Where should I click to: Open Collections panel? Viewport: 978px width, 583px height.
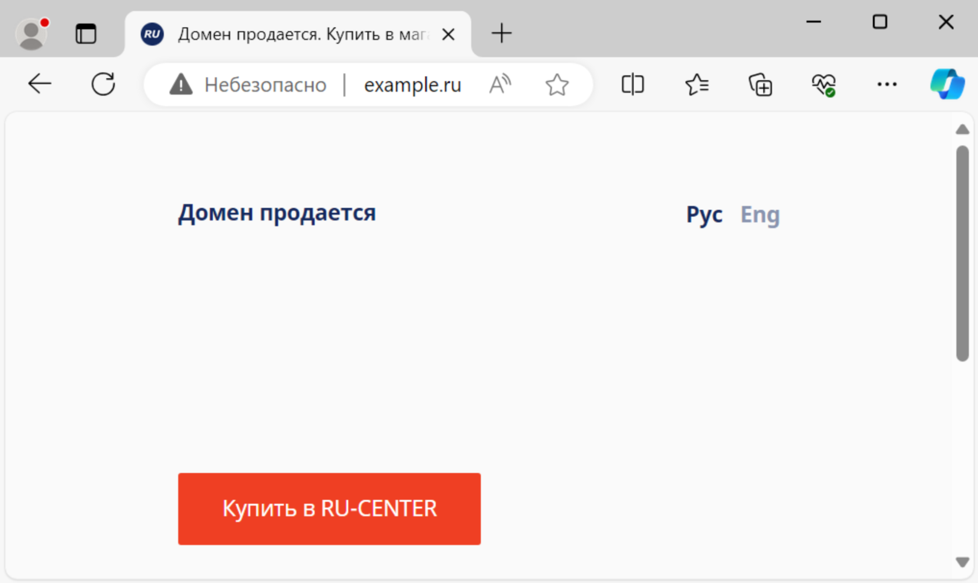[x=760, y=84]
